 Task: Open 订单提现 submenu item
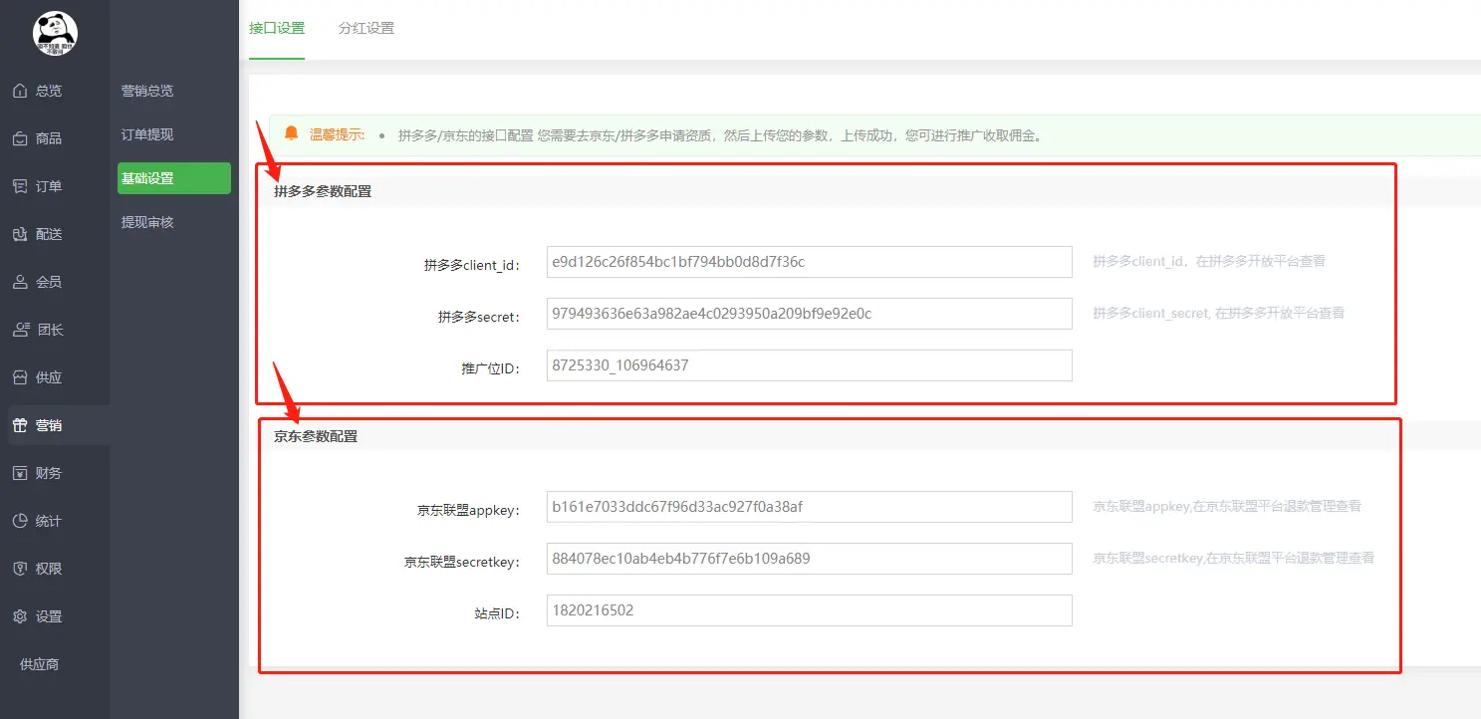pos(147,134)
